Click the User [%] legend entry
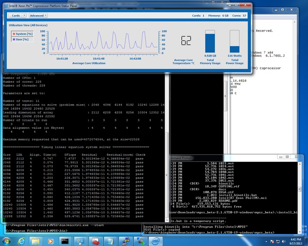The width and height of the screenshot is (308, 246). [x=21, y=39]
